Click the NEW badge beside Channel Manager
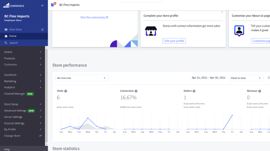The image size is (270, 151). click(x=30, y=94)
